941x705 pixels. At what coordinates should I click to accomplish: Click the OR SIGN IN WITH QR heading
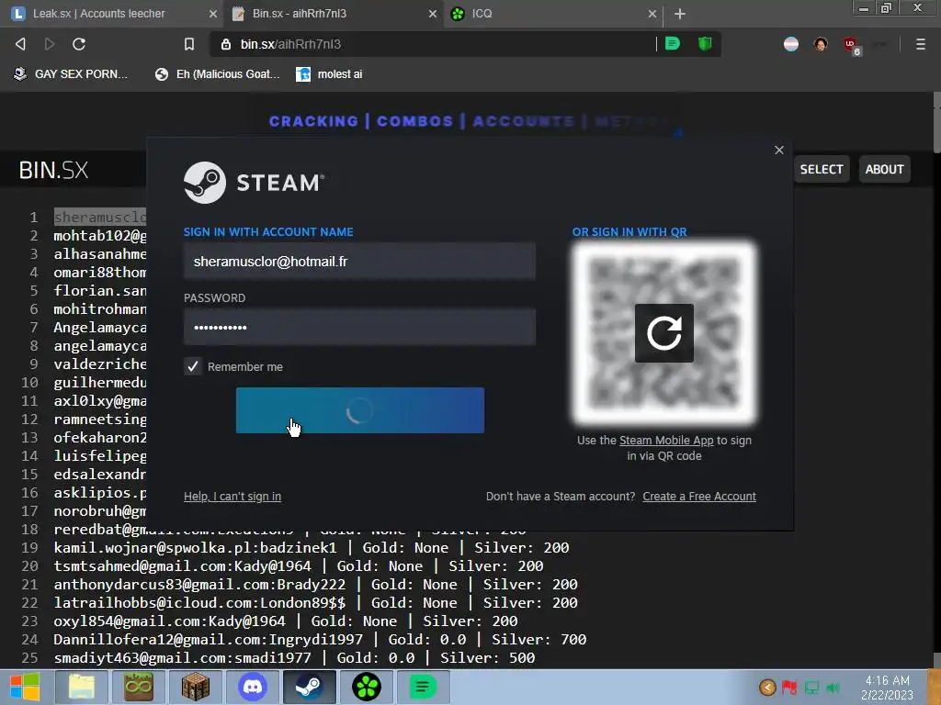click(629, 232)
